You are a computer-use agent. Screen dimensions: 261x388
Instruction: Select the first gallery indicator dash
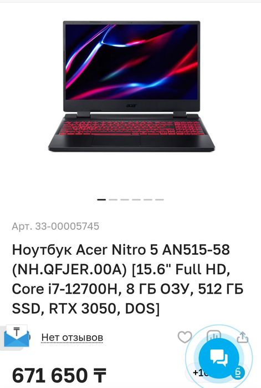tap(101, 199)
